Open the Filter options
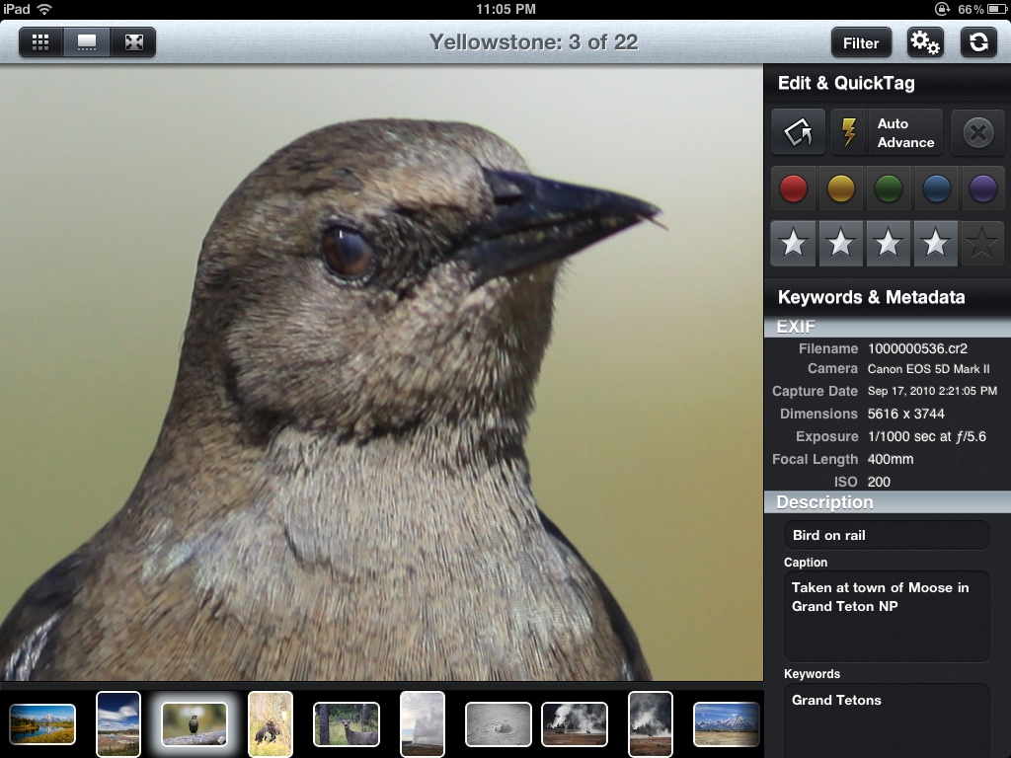This screenshot has width=1011, height=758. [861, 42]
